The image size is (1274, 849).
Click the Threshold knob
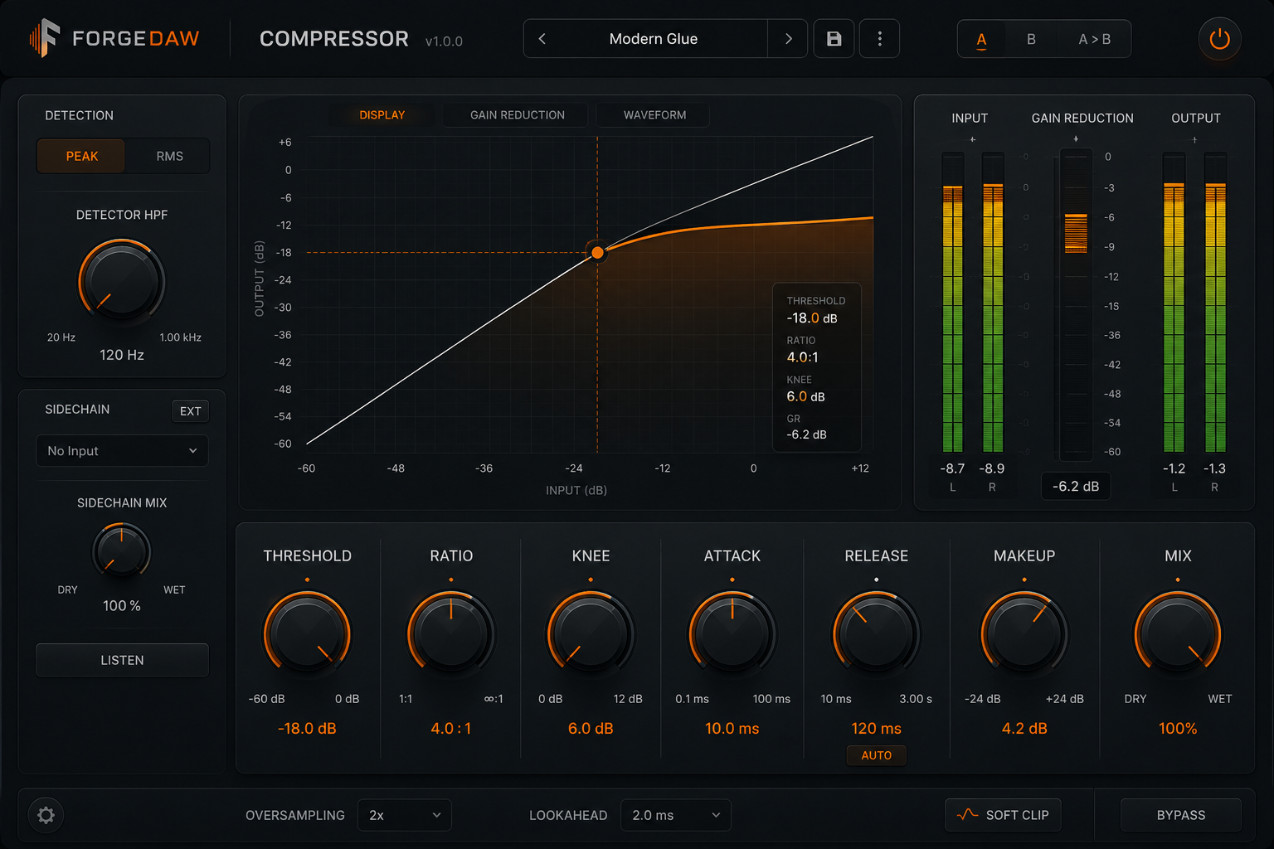307,635
